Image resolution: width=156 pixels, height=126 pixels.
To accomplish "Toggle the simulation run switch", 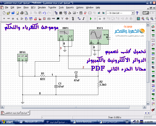I will pos(146,13).
